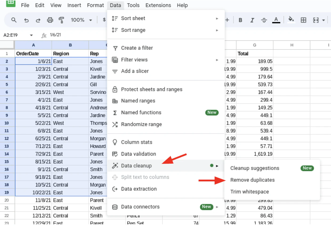Image resolution: width=331 pixels, height=227 pixels.
Task: Open Data validation
Action: (x=166, y=154)
